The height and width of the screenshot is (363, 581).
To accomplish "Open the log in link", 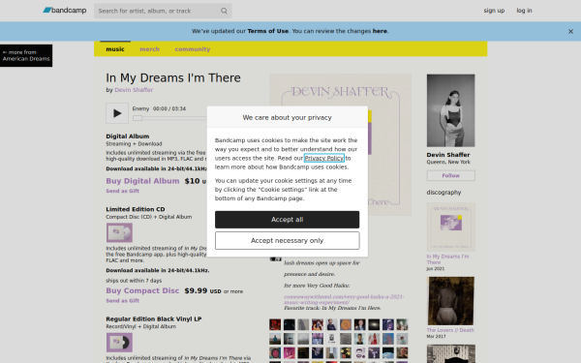I will click(524, 11).
